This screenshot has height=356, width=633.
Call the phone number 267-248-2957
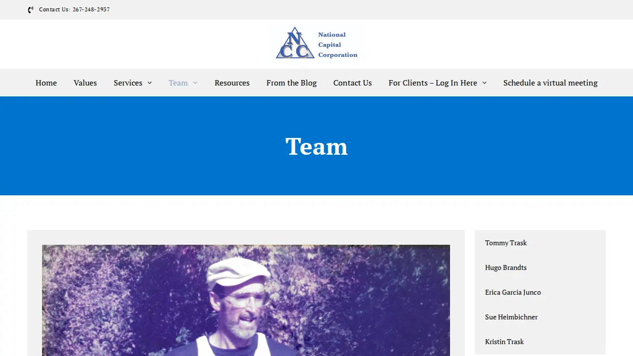point(91,9)
